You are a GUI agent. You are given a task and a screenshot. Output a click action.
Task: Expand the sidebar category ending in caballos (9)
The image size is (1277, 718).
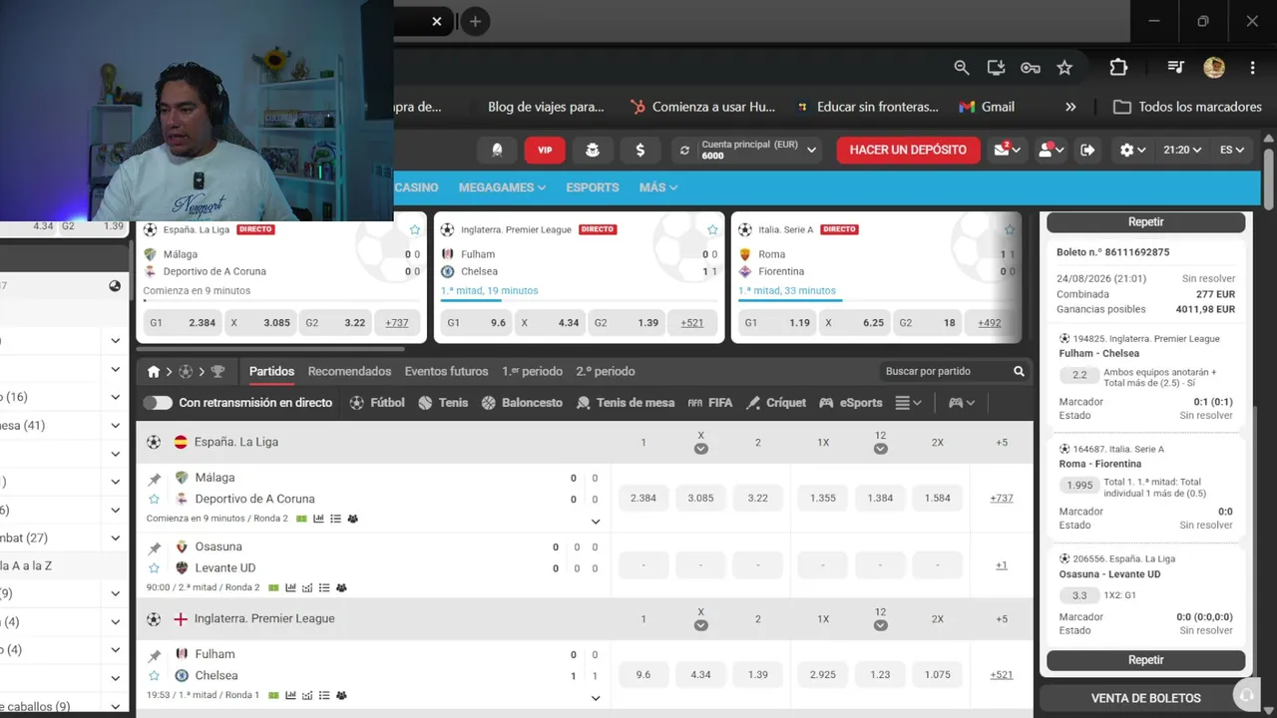point(116,707)
